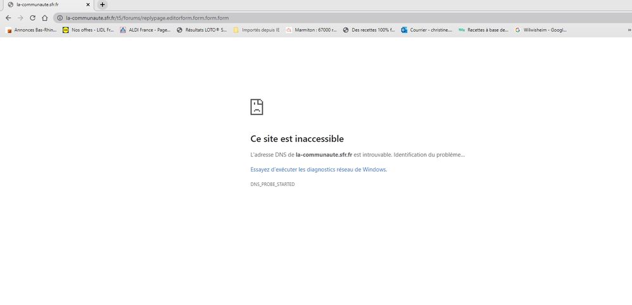The height and width of the screenshot is (305, 632).
Task: Open the Annonces Bas-Rhin bookmark
Action: pyautogui.click(x=32, y=30)
